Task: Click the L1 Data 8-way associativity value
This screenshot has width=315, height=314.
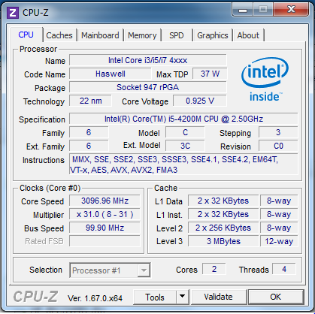Action: pyautogui.click(x=279, y=201)
